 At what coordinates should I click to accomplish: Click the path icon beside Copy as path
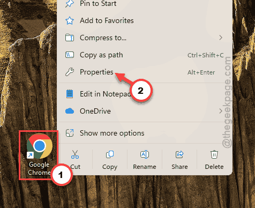pyautogui.click(x=70, y=55)
